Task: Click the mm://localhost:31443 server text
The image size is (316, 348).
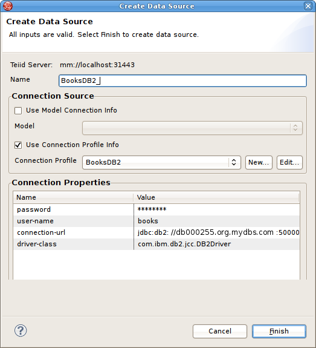Action: pos(97,65)
